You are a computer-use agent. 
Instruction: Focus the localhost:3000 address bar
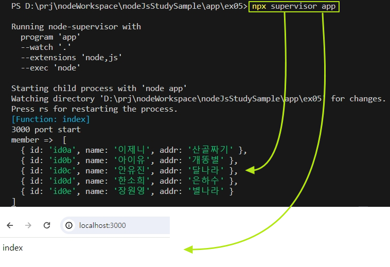115,225
